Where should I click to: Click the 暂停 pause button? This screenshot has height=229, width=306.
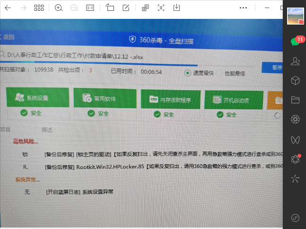coord(272,68)
